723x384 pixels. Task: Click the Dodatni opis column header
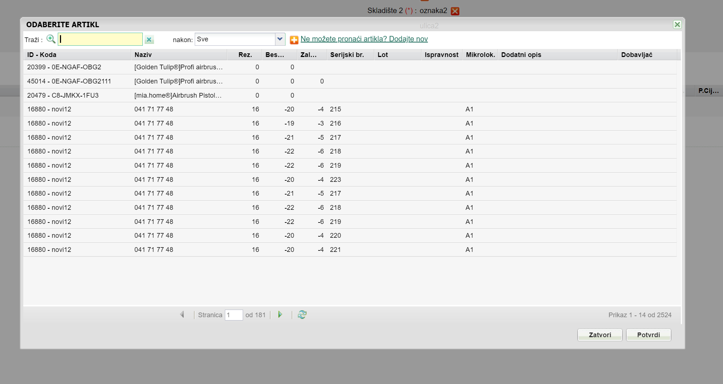557,55
